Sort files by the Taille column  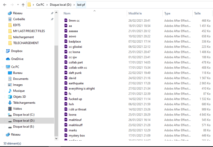197,13
